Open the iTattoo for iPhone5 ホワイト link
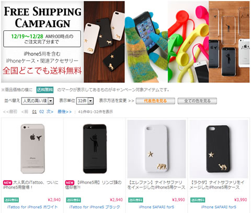The width and height of the screenshot is (252, 213). coord(32,207)
